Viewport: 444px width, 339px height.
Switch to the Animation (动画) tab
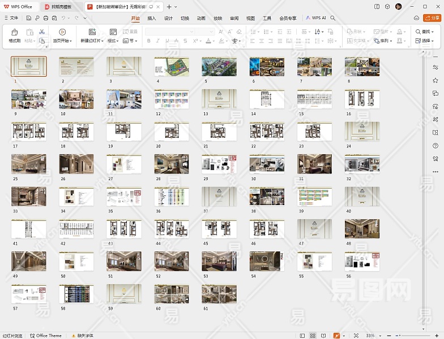click(201, 18)
